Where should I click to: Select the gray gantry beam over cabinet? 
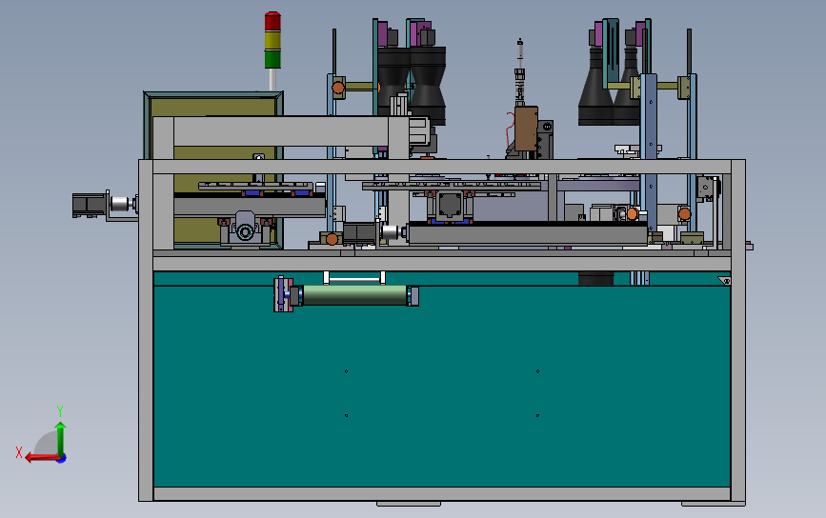[281, 131]
